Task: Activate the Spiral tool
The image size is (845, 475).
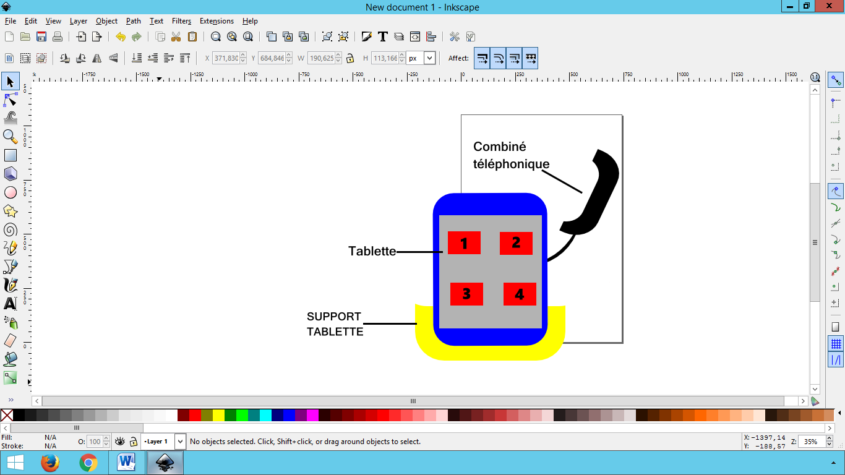Action: coord(11,229)
